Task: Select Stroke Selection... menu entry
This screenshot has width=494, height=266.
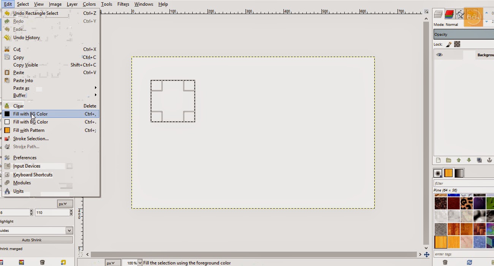Action: coord(50,139)
